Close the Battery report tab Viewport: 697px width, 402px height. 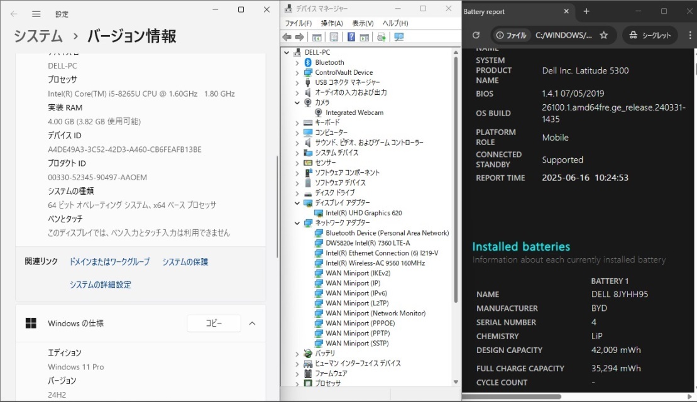[x=566, y=11]
